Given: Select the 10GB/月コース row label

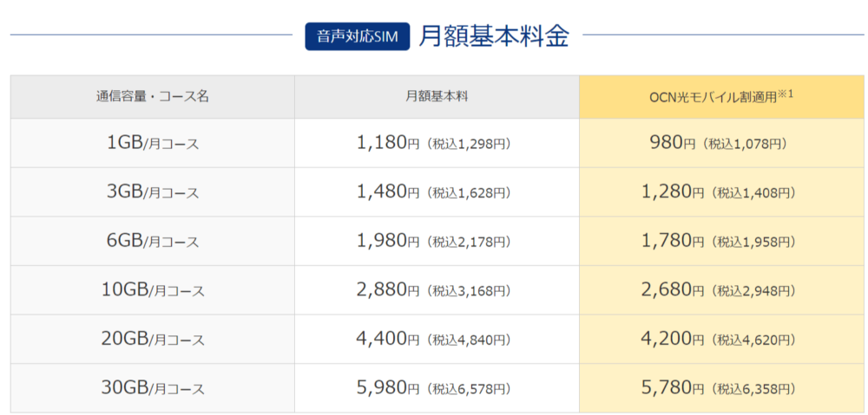Looking at the screenshot, I should (152, 289).
